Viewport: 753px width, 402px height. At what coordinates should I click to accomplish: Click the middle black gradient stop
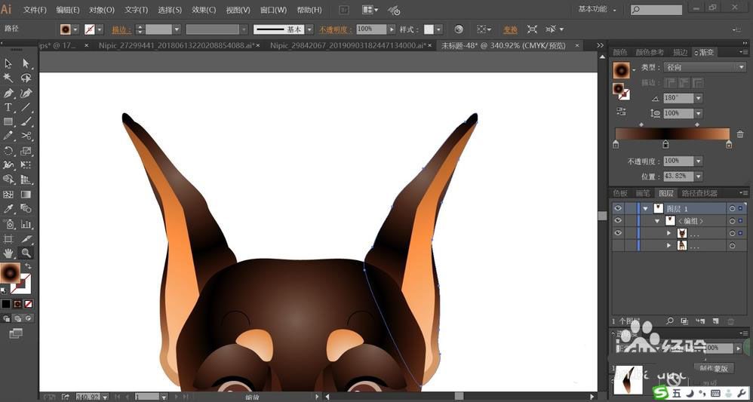tap(665, 145)
